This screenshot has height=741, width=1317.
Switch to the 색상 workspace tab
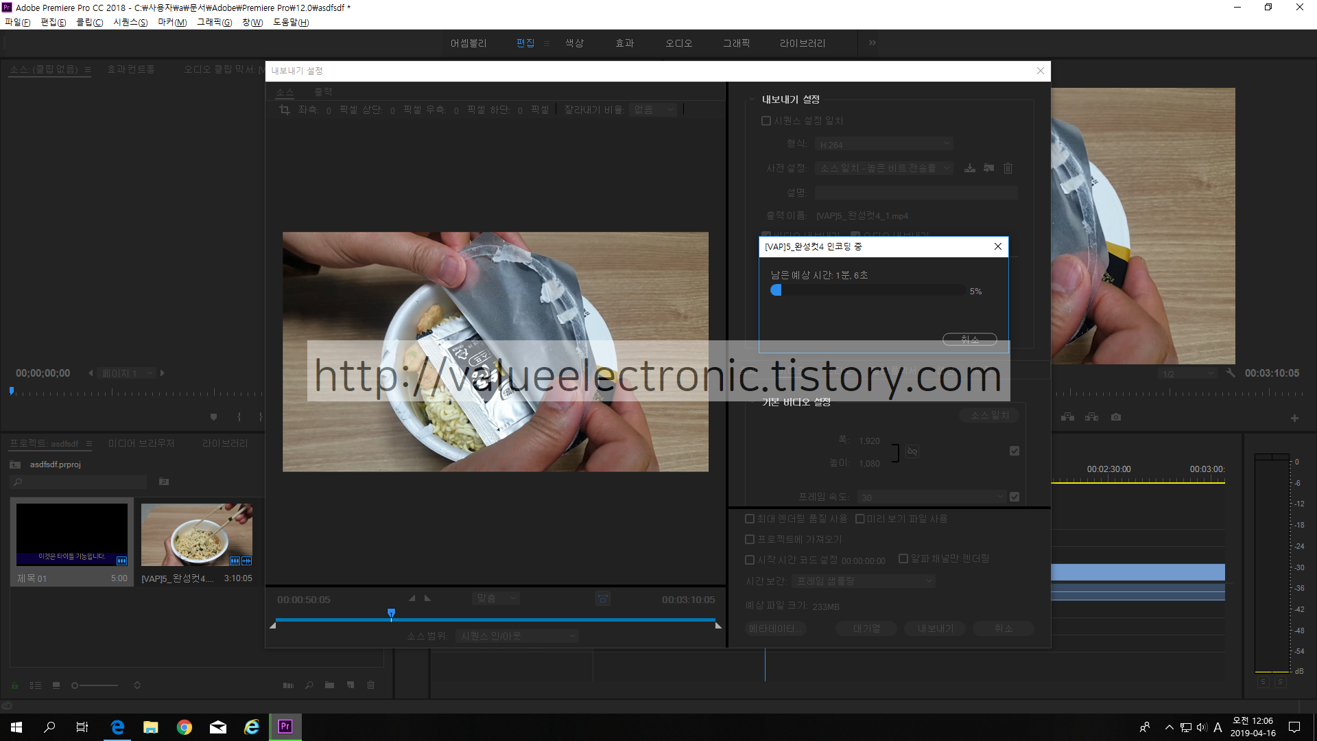coord(574,43)
